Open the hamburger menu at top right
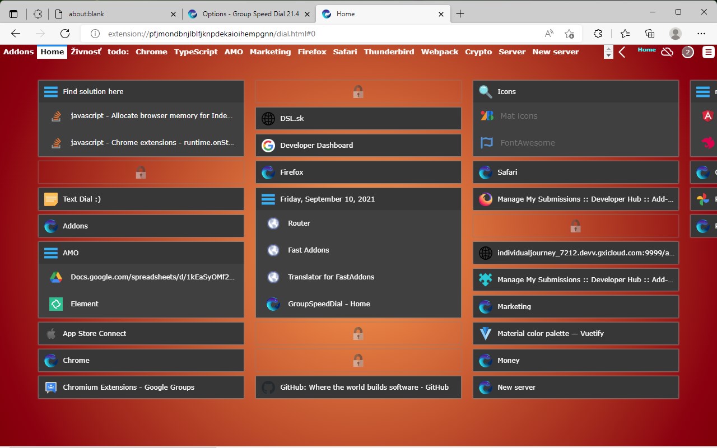Image resolution: width=717 pixels, height=448 pixels. [x=708, y=52]
